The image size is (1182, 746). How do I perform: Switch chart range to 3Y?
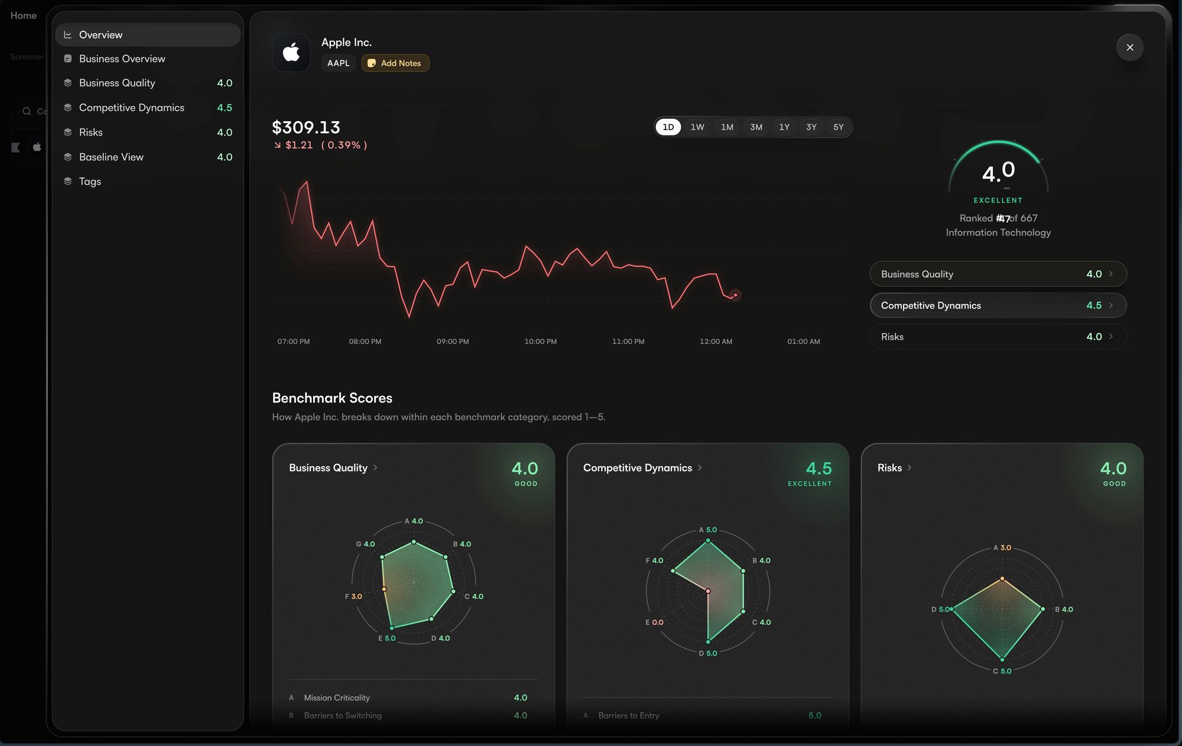click(x=811, y=127)
